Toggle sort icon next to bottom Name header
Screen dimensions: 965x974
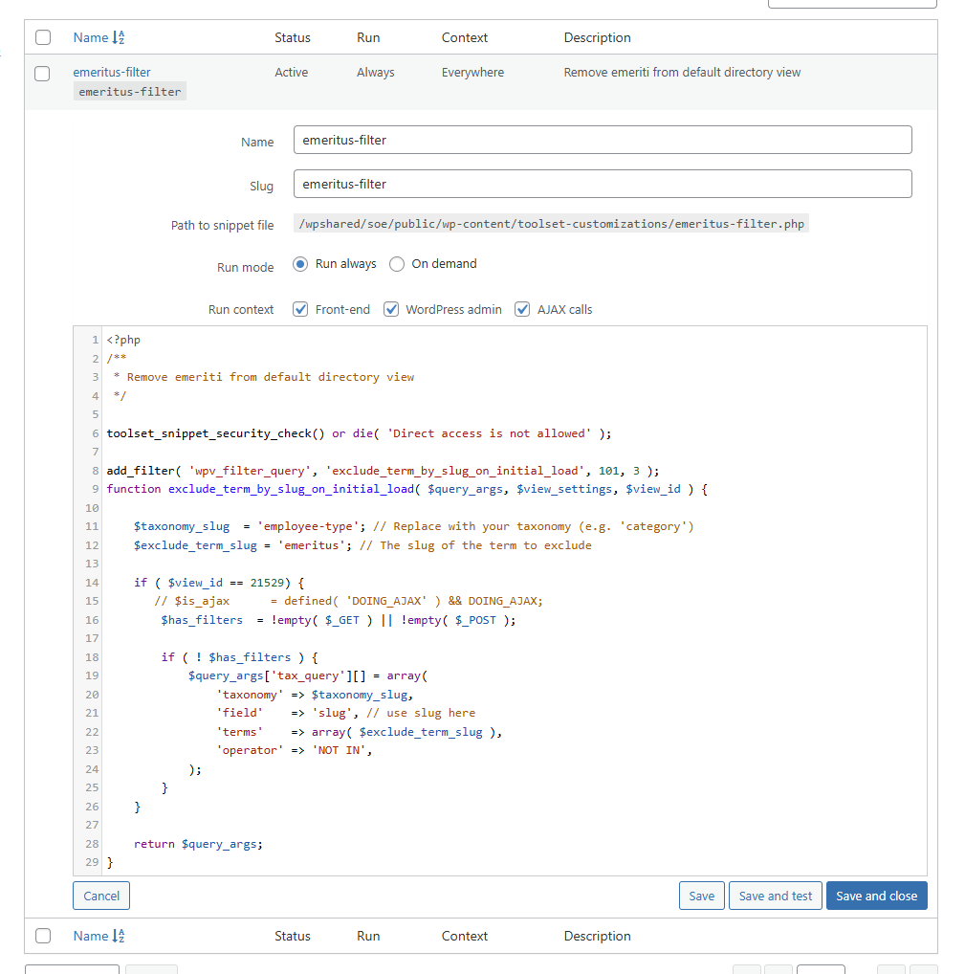pos(119,936)
